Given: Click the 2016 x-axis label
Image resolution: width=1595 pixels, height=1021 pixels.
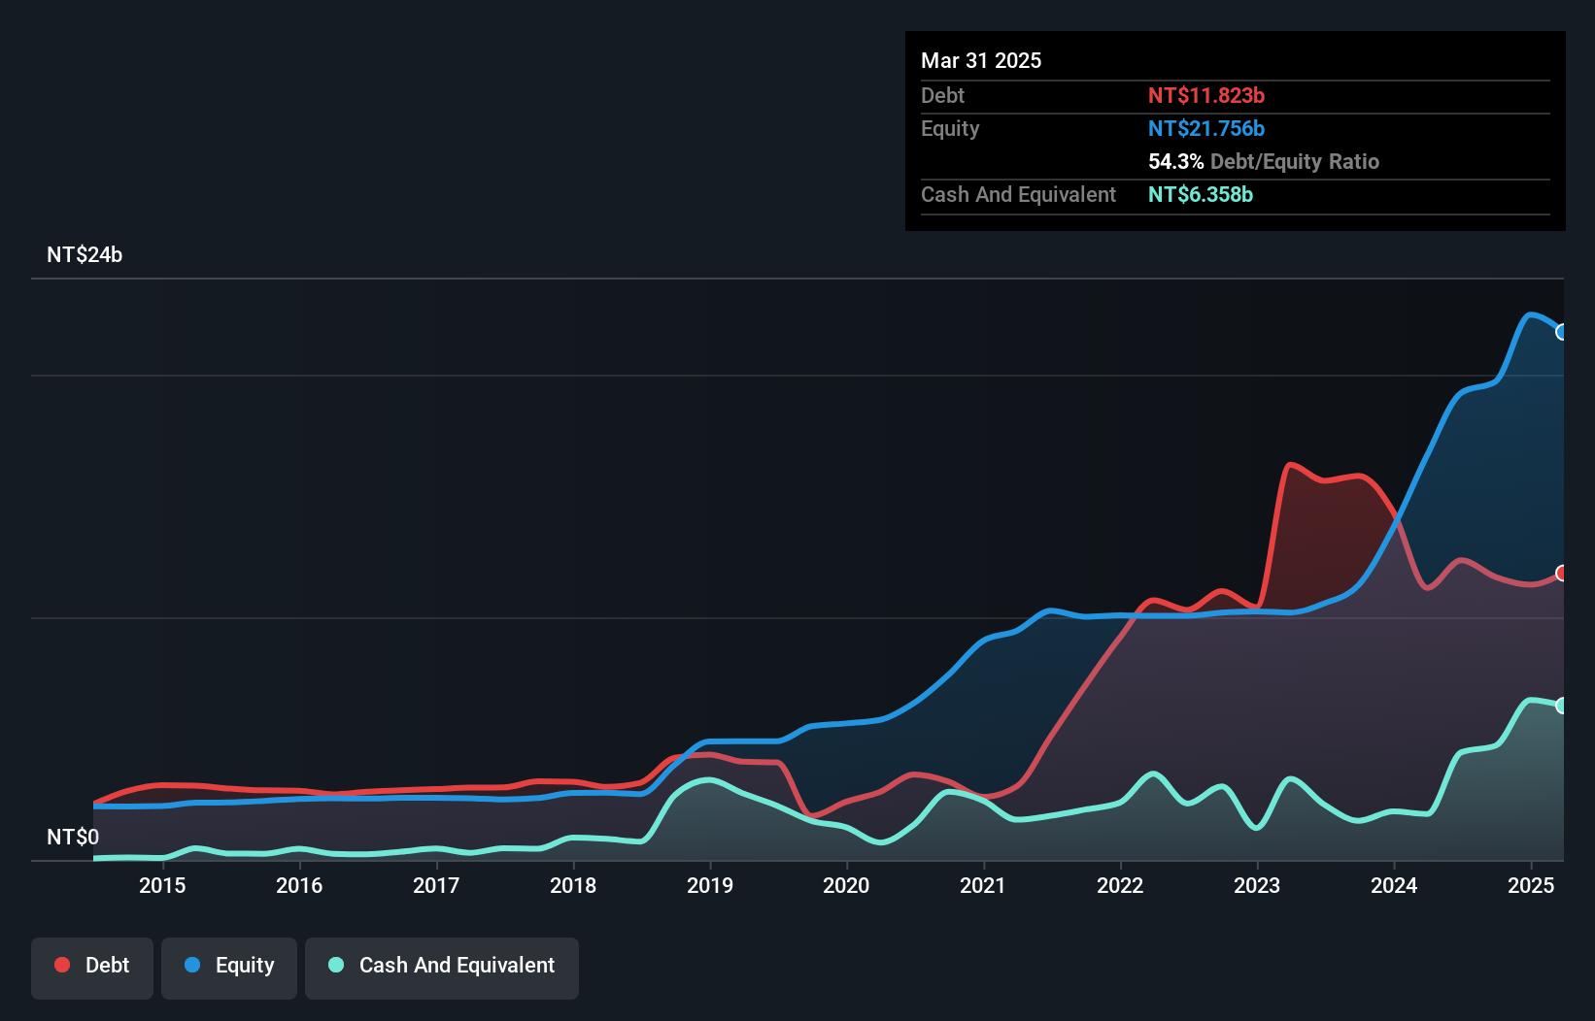Looking at the screenshot, I should [299, 885].
